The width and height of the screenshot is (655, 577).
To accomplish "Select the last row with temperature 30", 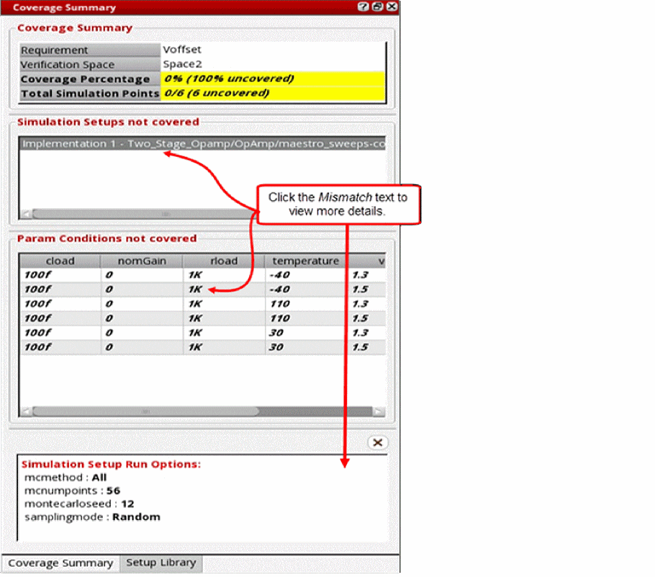I will click(202, 347).
